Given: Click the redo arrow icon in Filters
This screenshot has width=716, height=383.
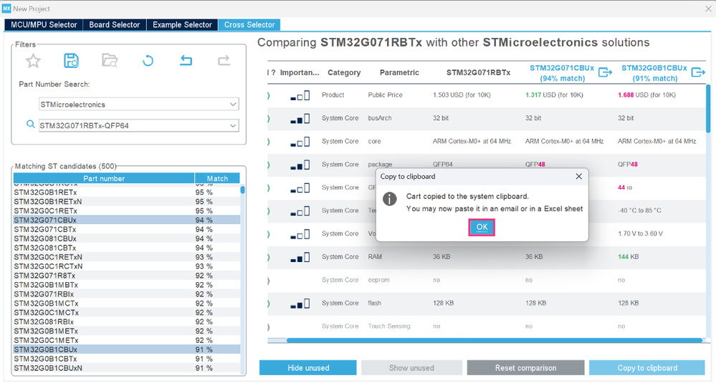Looking at the screenshot, I should [224, 60].
